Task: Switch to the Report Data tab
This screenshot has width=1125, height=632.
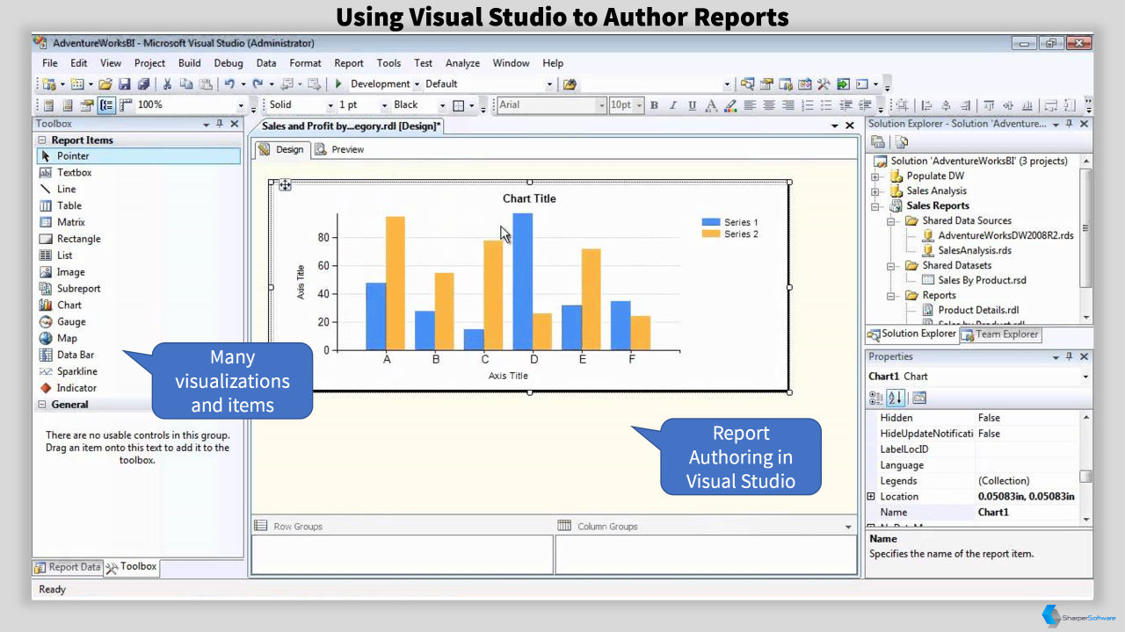Action: 68,567
